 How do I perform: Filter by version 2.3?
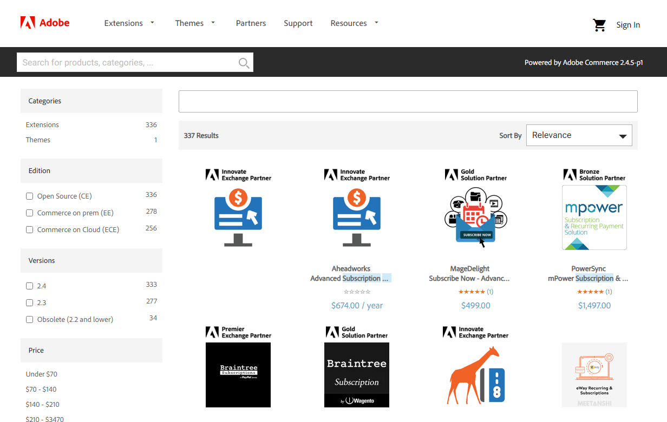[30, 303]
